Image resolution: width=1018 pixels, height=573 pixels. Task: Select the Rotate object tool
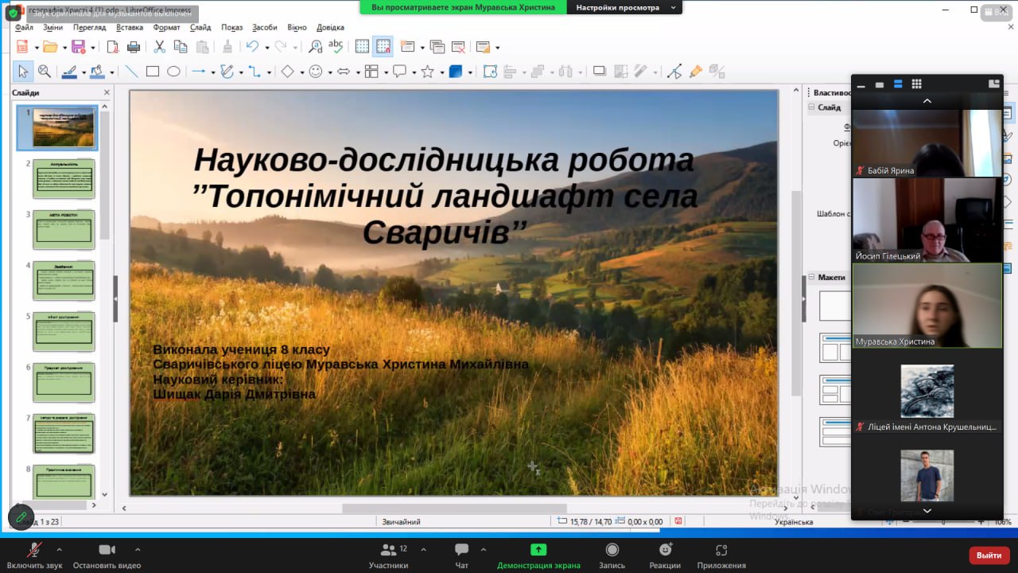(490, 72)
